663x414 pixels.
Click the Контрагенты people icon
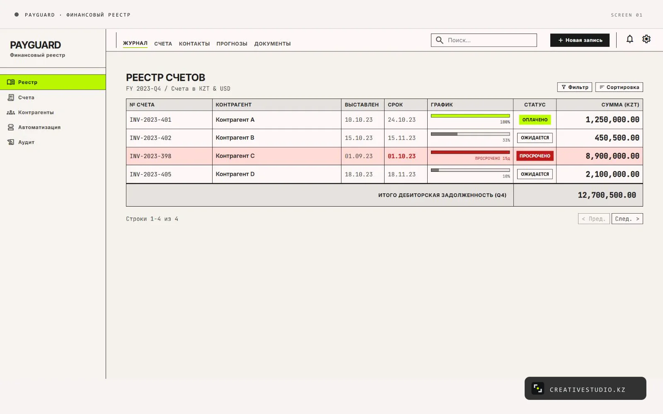pyautogui.click(x=11, y=112)
